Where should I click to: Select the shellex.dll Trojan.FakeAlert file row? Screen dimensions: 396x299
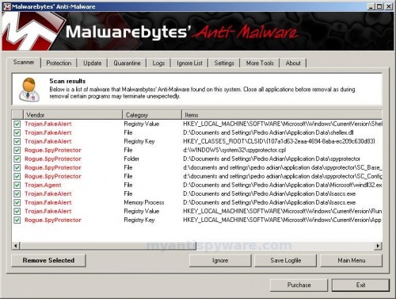tap(197, 132)
